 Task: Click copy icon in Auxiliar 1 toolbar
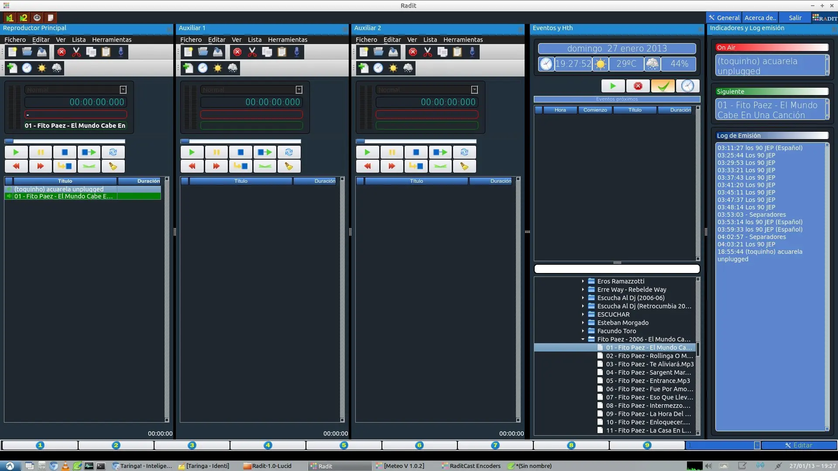coord(267,52)
